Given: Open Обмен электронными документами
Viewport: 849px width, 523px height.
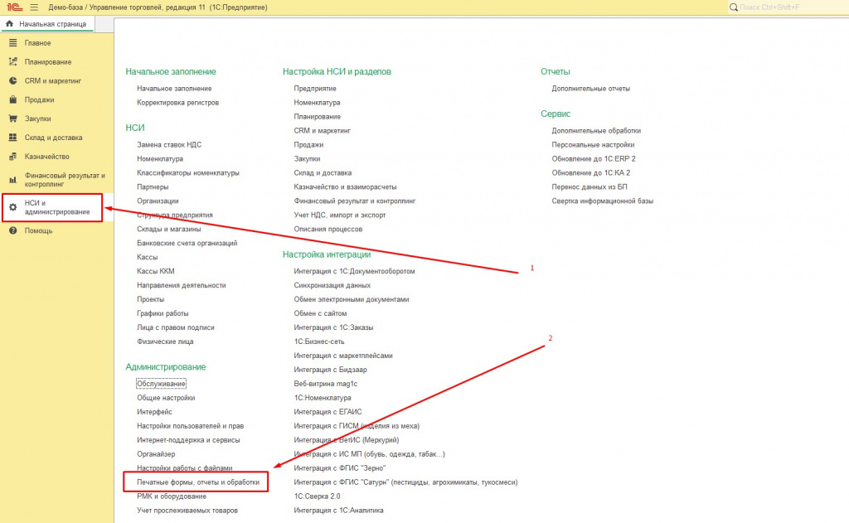Looking at the screenshot, I should [x=351, y=299].
